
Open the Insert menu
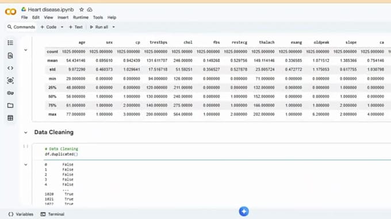[63, 17]
